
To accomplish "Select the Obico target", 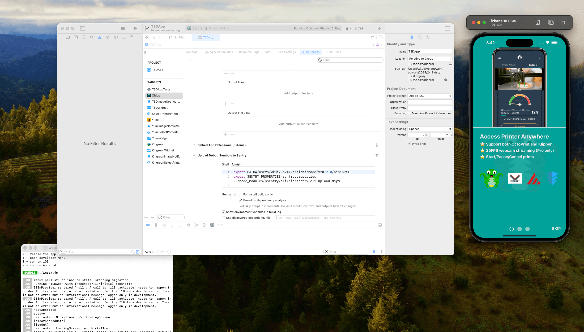I will [x=164, y=95].
